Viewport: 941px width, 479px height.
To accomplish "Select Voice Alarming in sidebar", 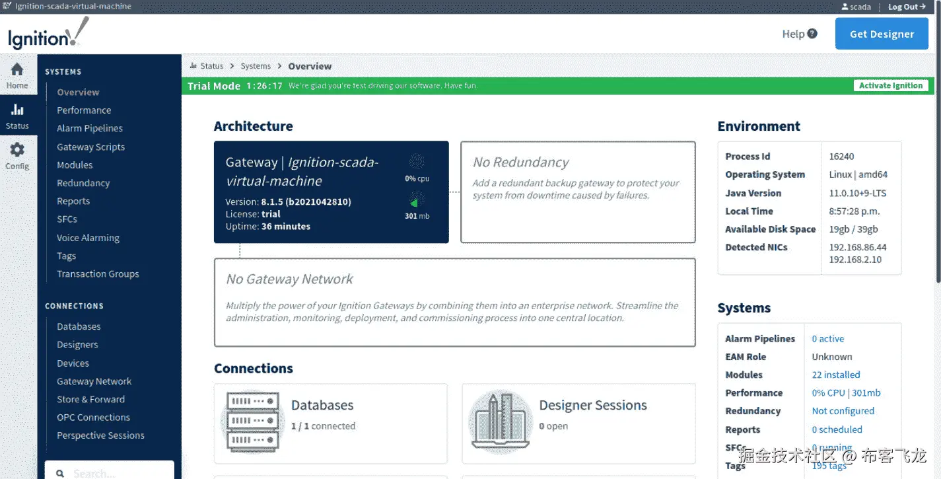I will tap(88, 237).
